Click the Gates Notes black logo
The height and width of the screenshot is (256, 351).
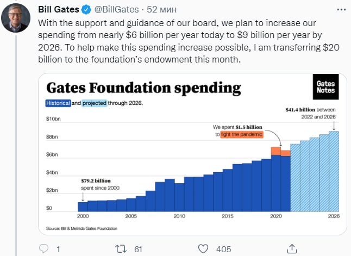[x=325, y=87]
